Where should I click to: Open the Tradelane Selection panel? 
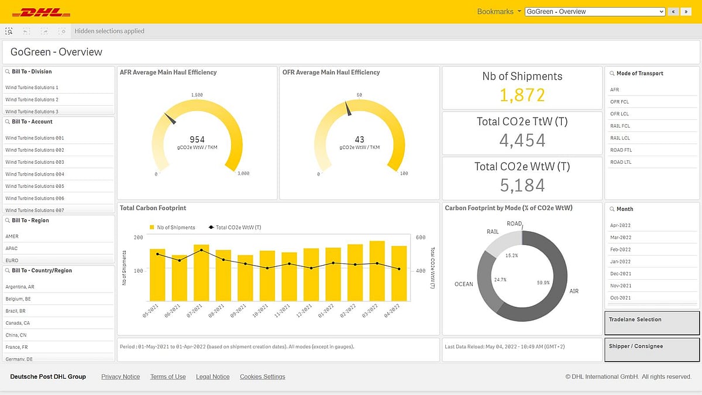point(651,321)
